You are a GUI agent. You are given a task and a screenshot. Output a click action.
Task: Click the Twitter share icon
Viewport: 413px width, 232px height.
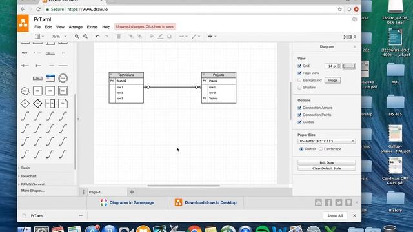(339, 202)
